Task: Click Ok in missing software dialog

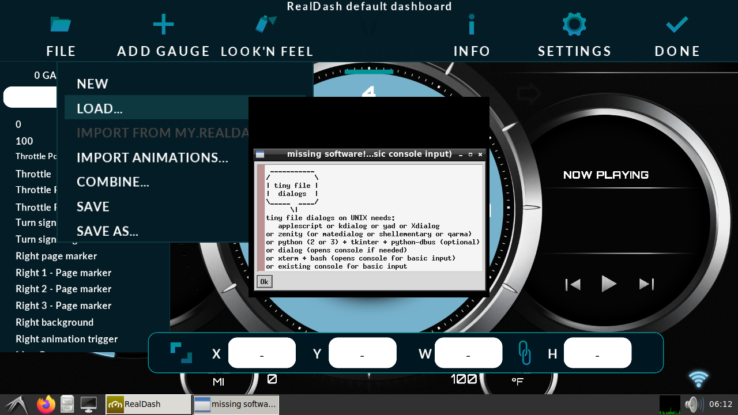Action: tap(264, 281)
